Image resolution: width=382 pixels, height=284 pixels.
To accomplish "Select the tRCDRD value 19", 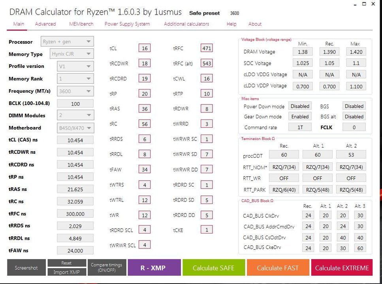I will [x=145, y=78].
